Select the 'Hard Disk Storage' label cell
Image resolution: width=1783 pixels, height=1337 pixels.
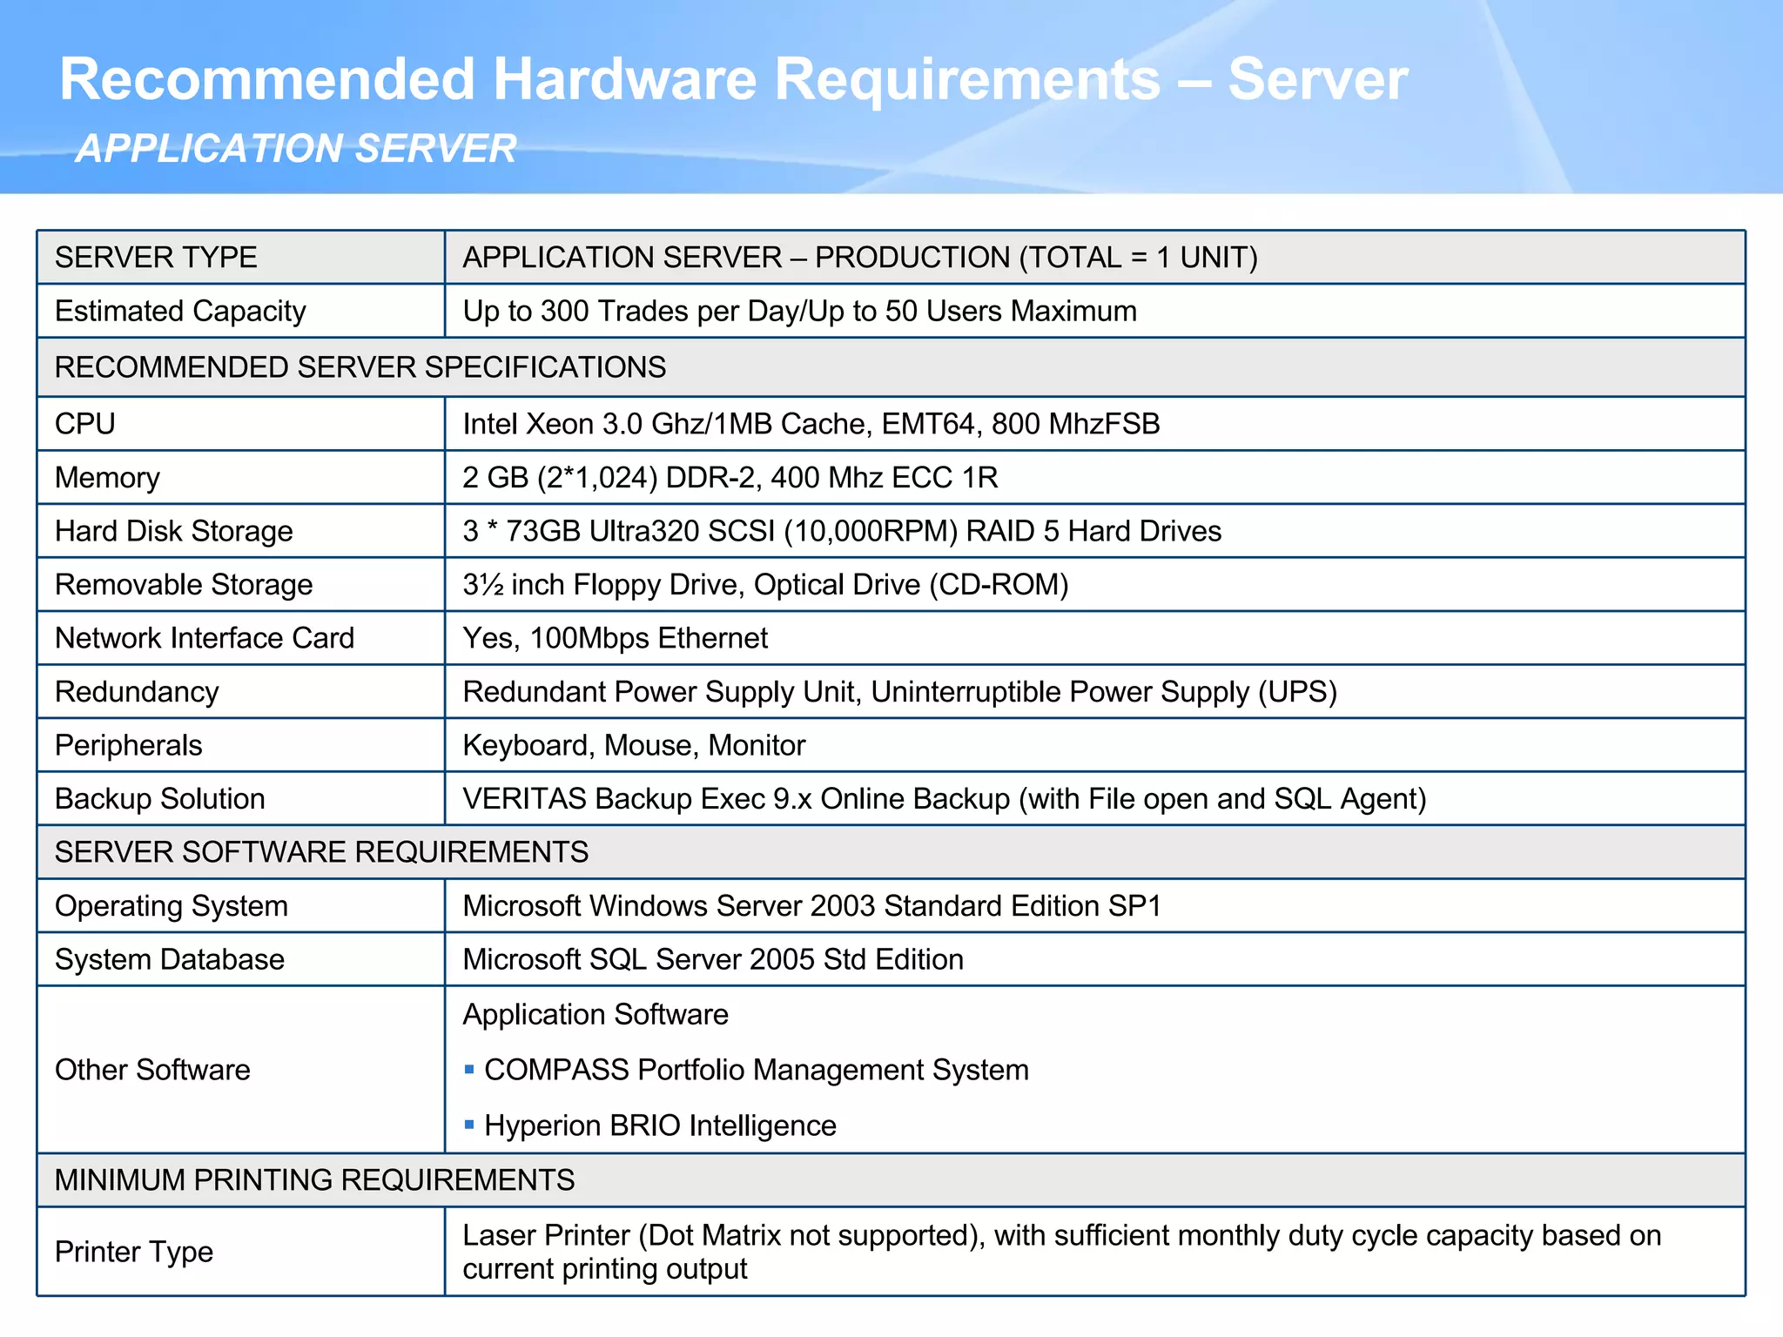click(174, 531)
